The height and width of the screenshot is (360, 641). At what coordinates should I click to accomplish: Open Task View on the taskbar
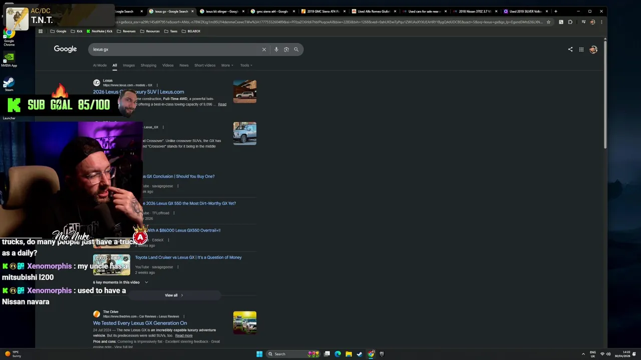tap(327, 354)
